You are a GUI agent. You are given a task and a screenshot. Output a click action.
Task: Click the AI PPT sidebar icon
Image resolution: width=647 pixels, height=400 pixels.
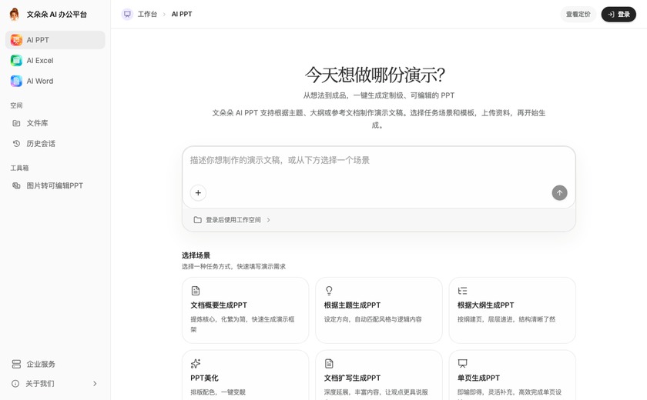click(16, 40)
